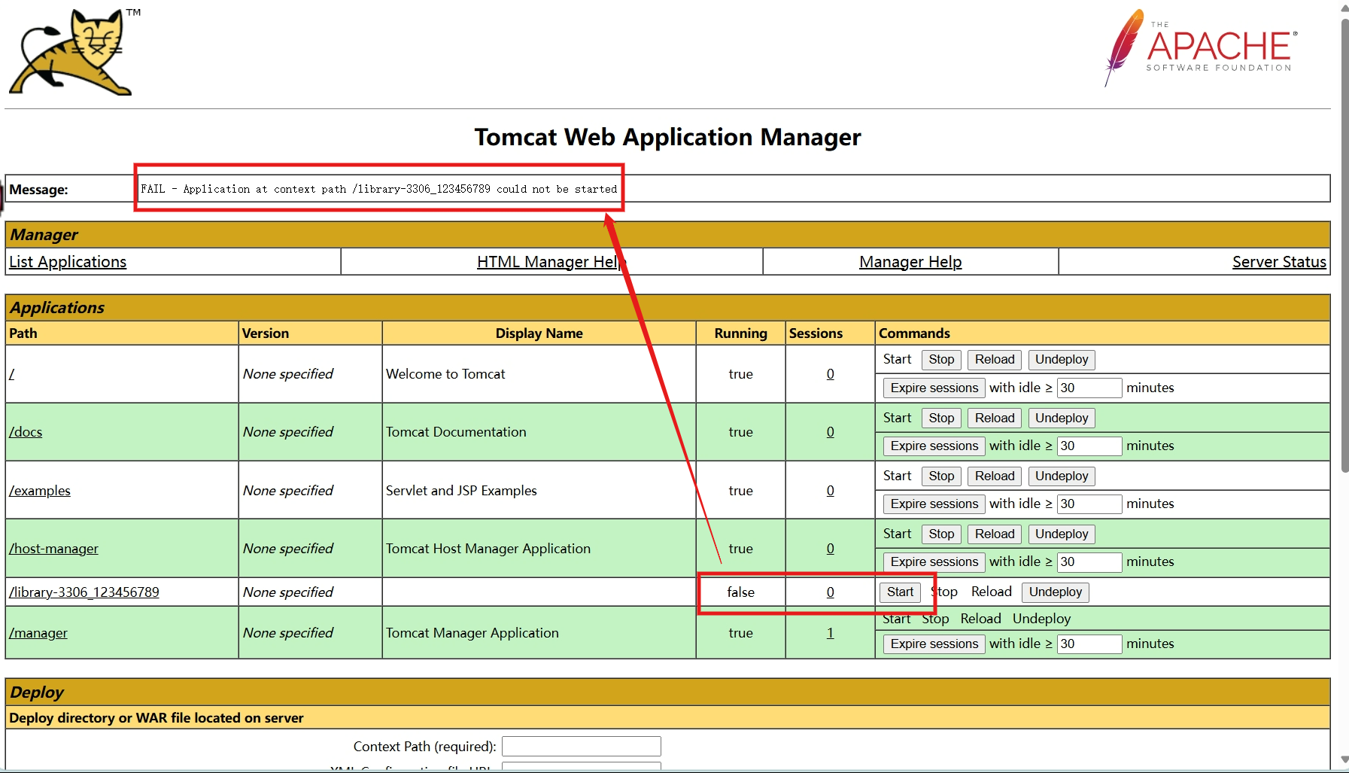Open HTML Manager Help link
The width and height of the screenshot is (1349, 773).
pyautogui.click(x=551, y=262)
